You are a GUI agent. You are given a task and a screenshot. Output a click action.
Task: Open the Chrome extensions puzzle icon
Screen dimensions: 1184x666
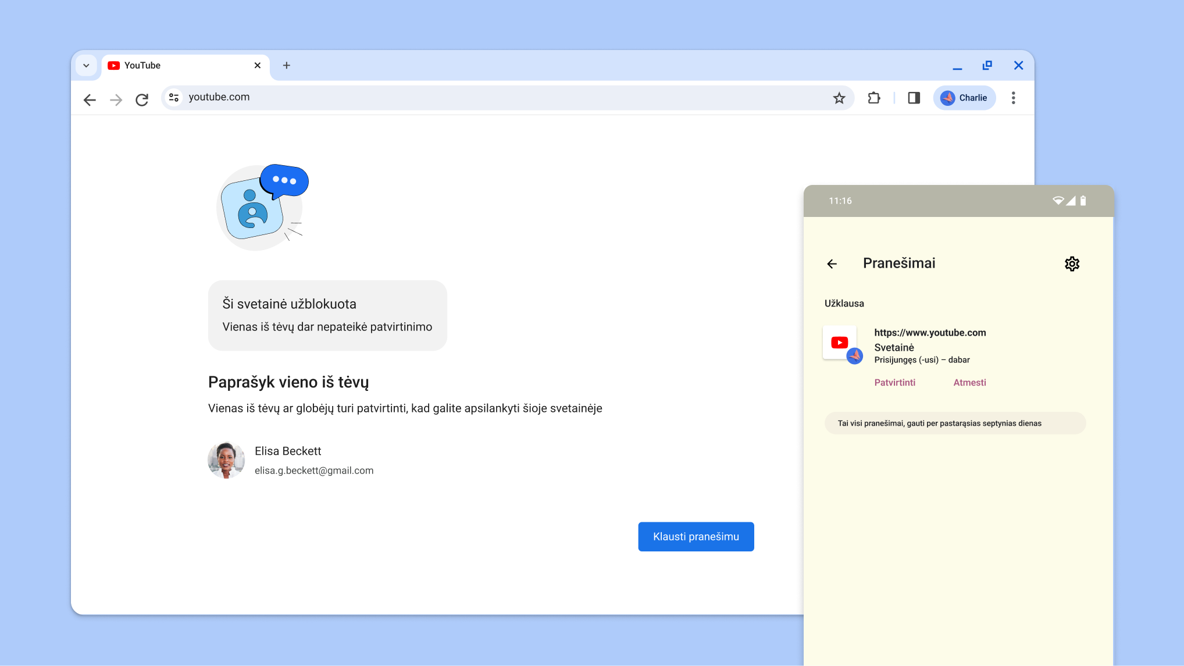pos(873,98)
